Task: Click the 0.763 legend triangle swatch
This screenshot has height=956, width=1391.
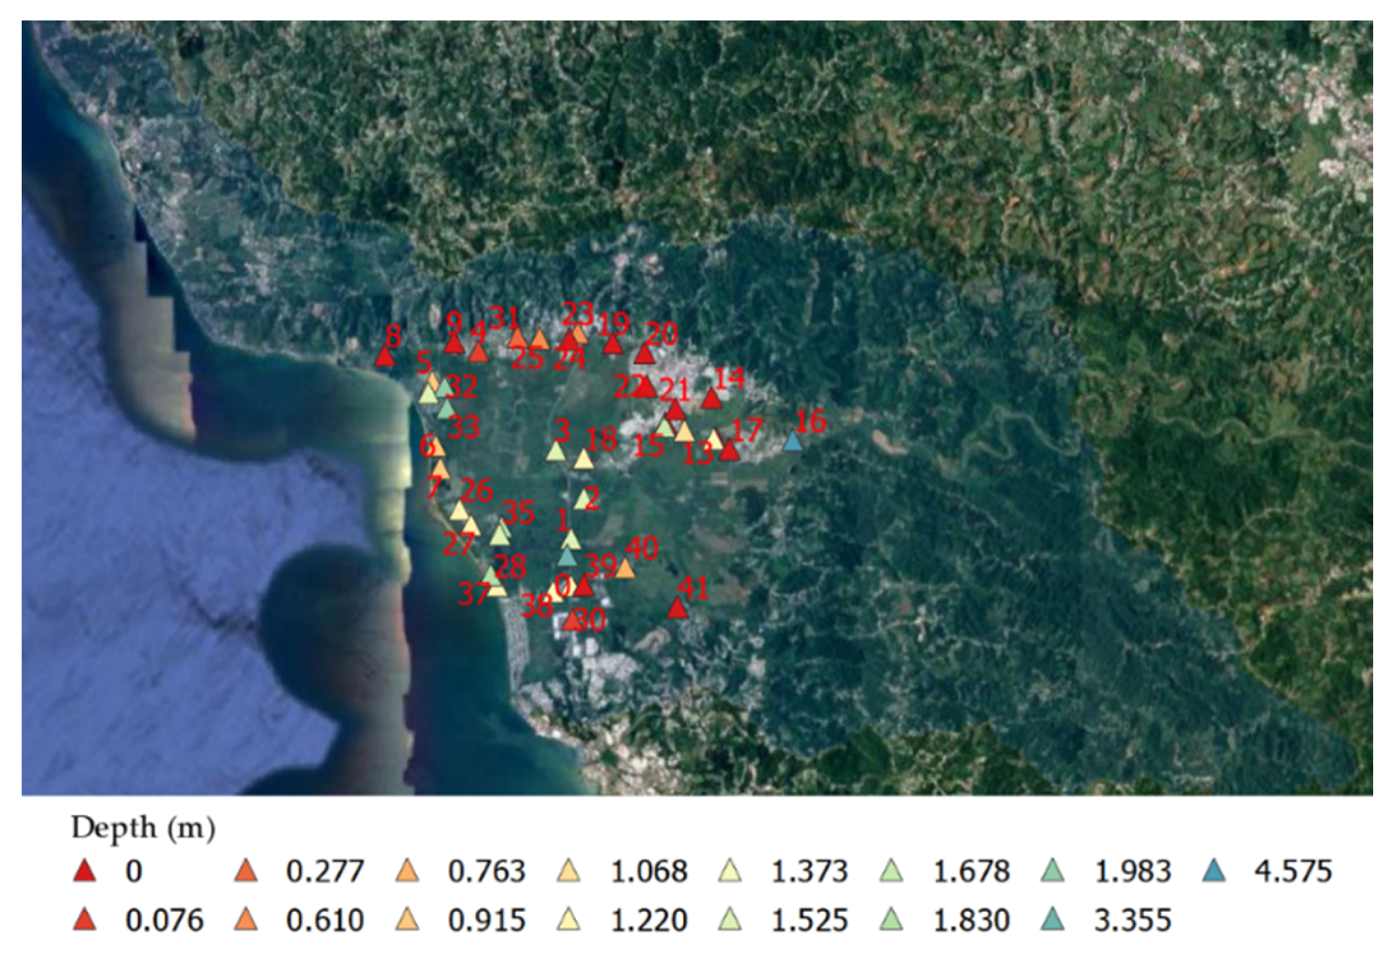Action: [x=408, y=872]
